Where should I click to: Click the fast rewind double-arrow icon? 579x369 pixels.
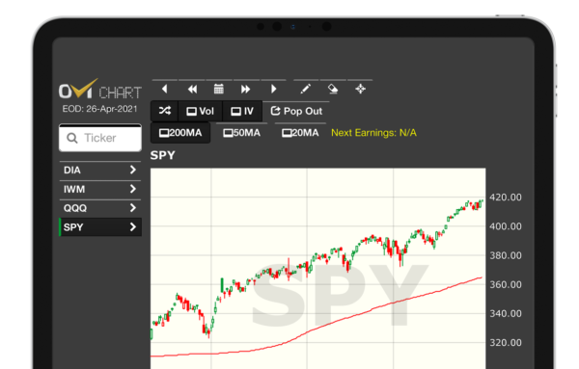[x=192, y=89]
